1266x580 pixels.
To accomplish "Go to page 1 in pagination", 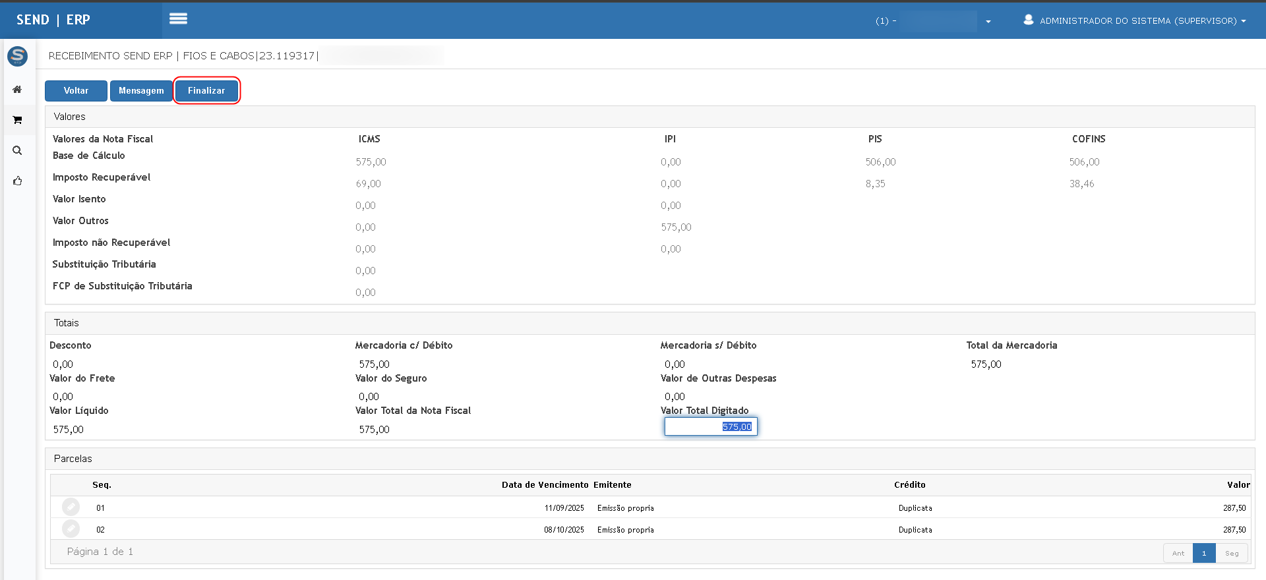I will [1203, 553].
